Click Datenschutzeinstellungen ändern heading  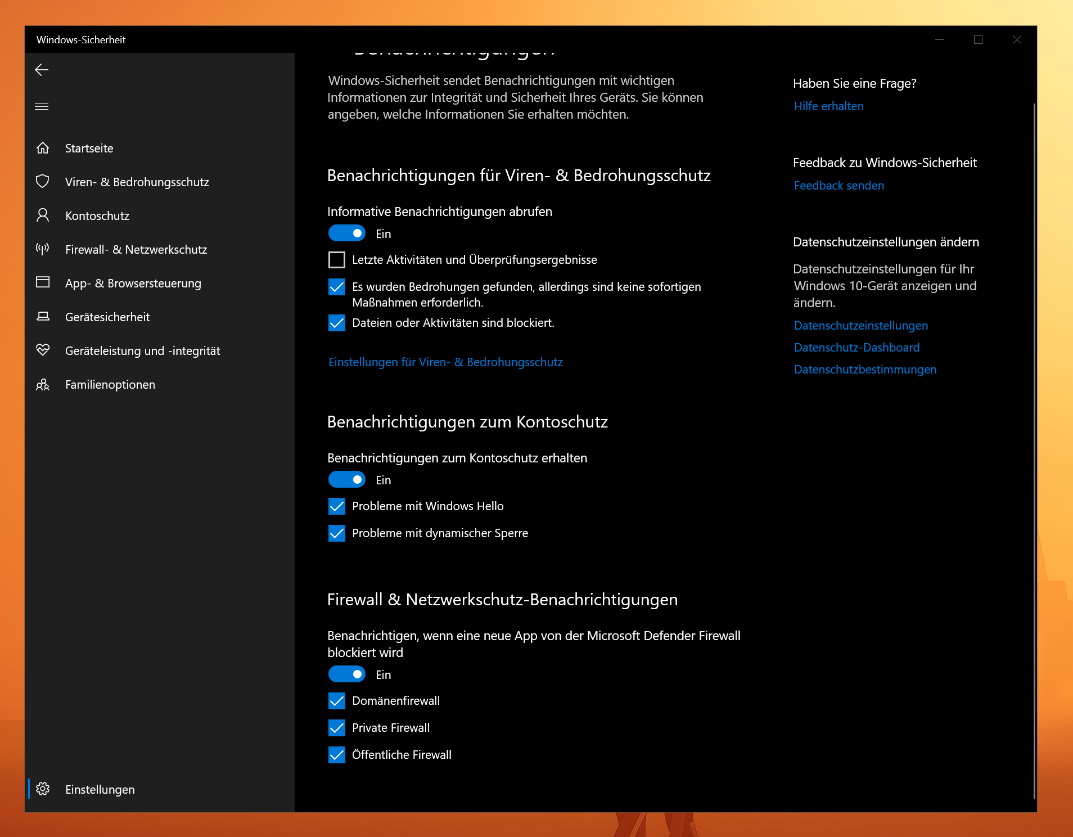[886, 242]
